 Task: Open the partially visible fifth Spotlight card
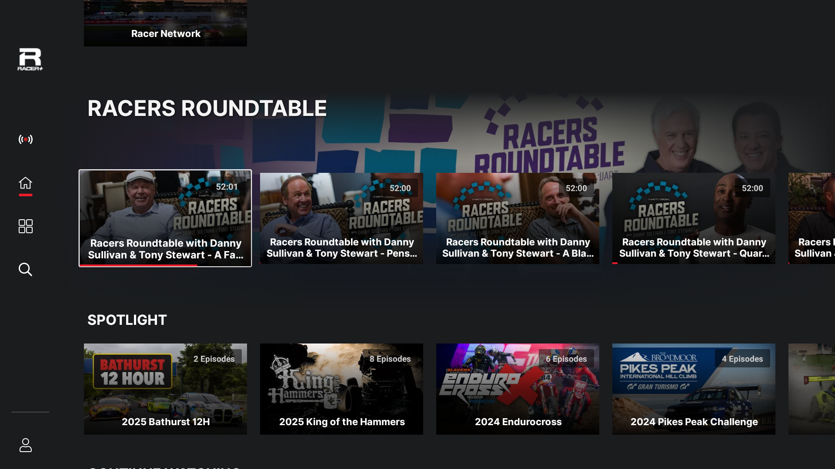point(812,389)
